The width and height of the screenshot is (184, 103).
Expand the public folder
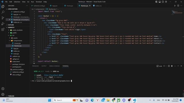coord(18,33)
